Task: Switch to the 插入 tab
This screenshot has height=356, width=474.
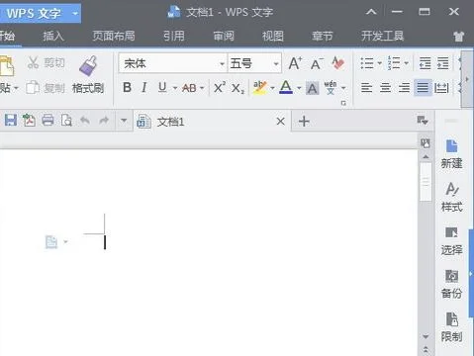Action: [x=53, y=36]
